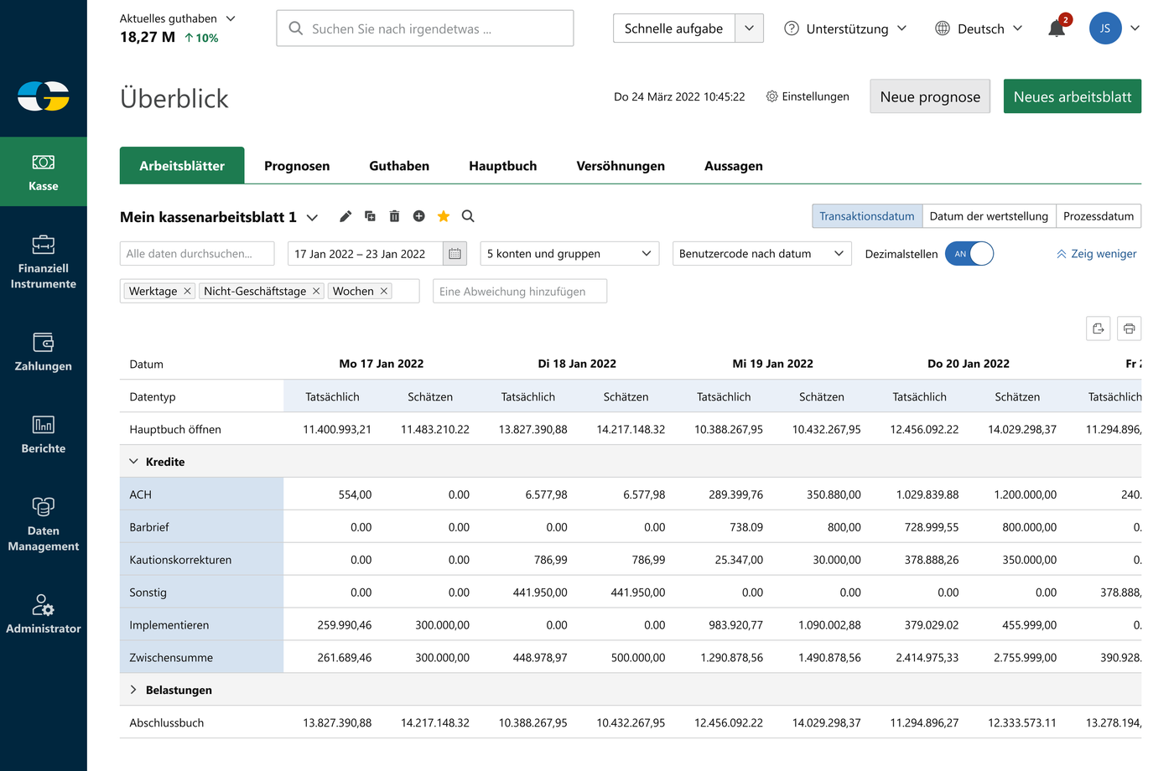
Task: Open Unterstützung dropdown menu
Action: coord(845,28)
